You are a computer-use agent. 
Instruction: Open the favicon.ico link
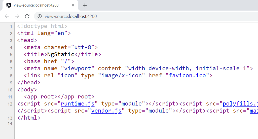coord(187,75)
